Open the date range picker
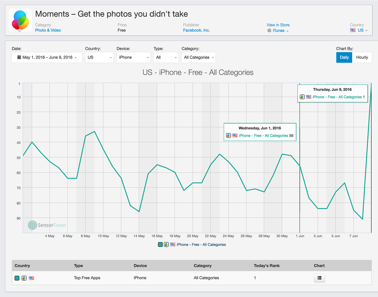Viewport: 378px width, 297px height. pyautogui.click(x=47, y=57)
